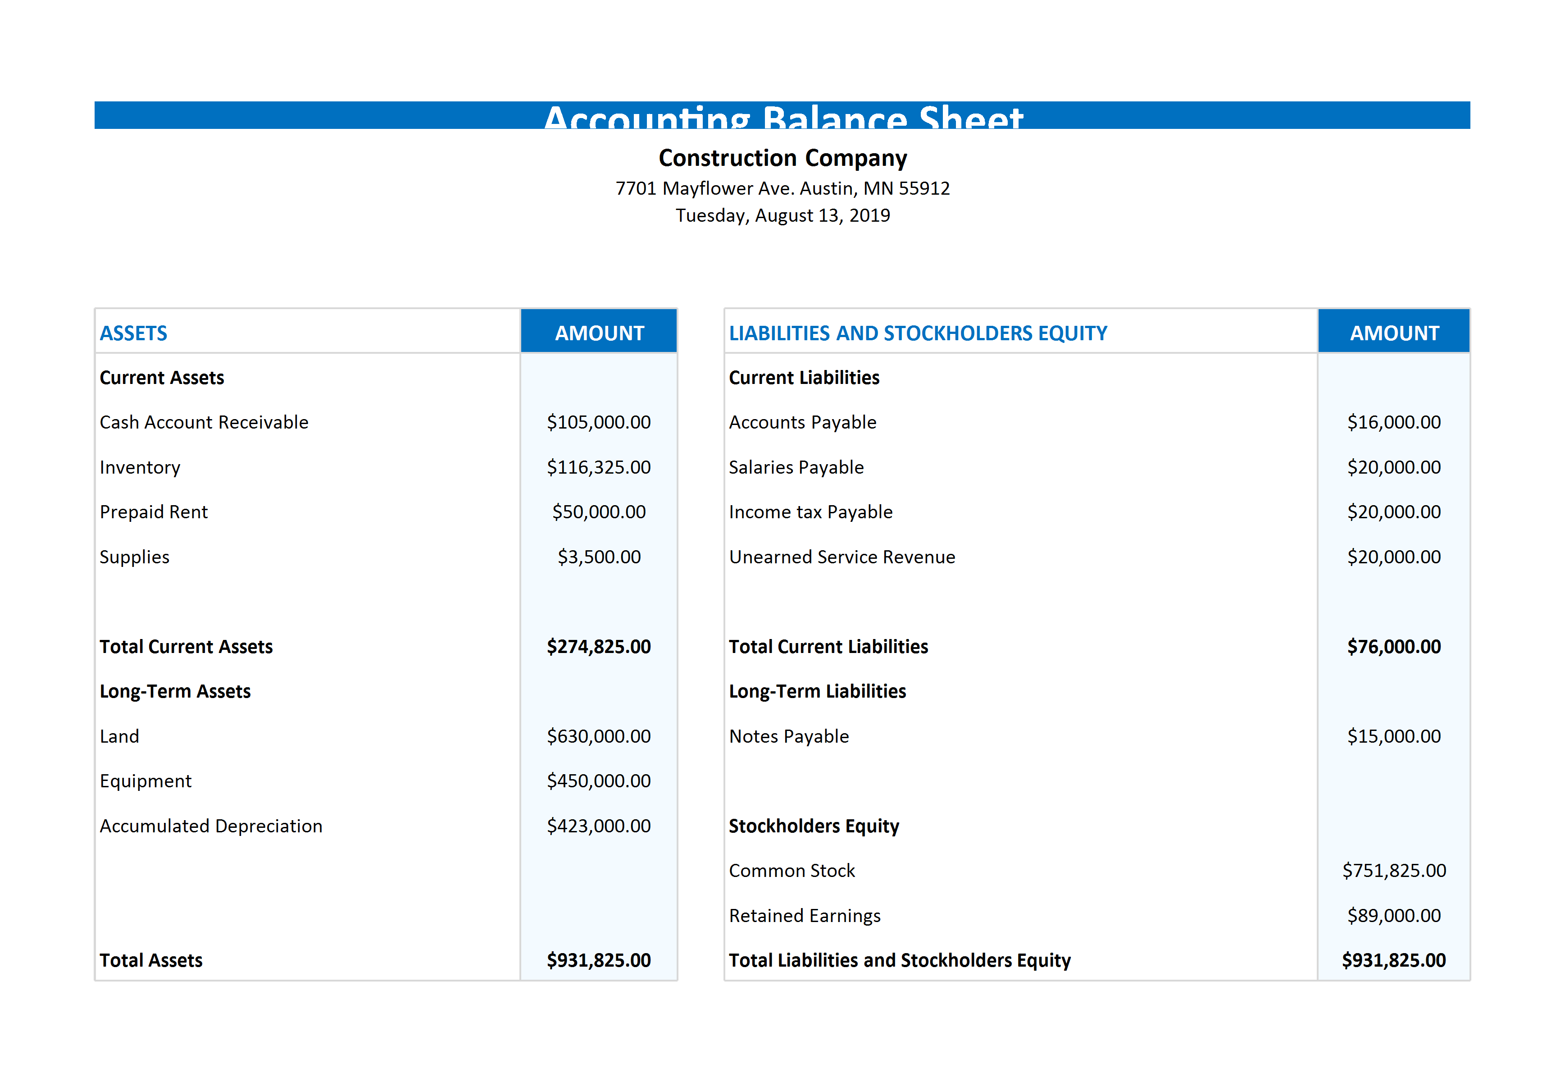Select the Supplies amount '$3,500.00'

click(599, 557)
